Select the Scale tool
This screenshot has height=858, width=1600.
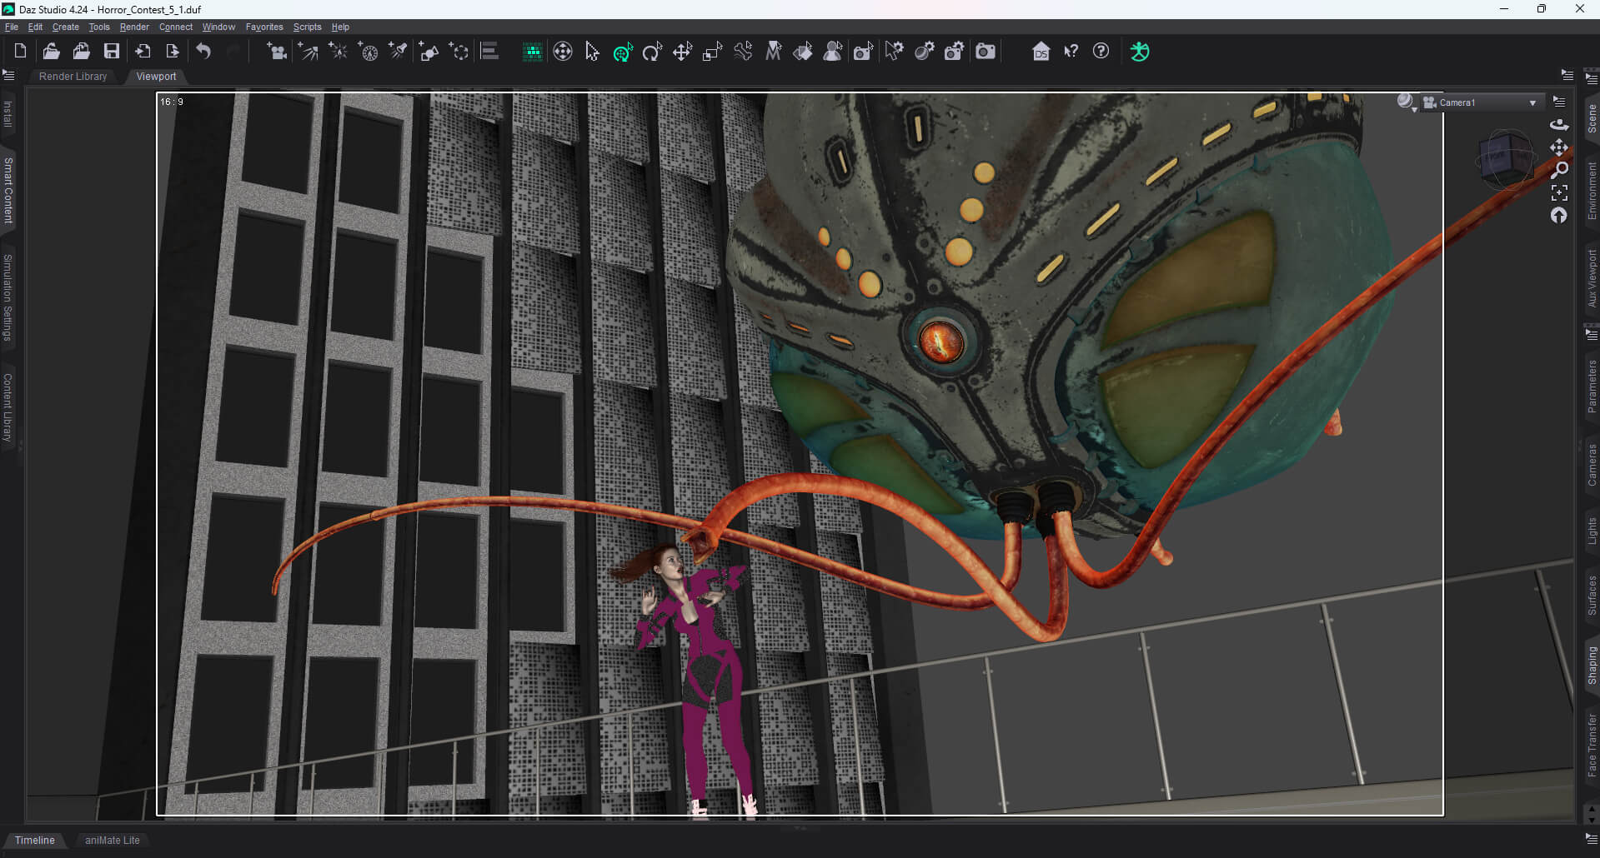pos(712,52)
